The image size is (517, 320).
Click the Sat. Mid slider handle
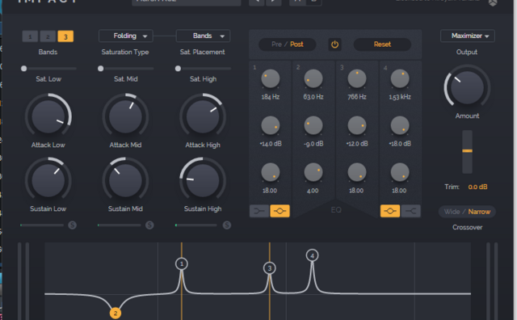tap(100, 69)
